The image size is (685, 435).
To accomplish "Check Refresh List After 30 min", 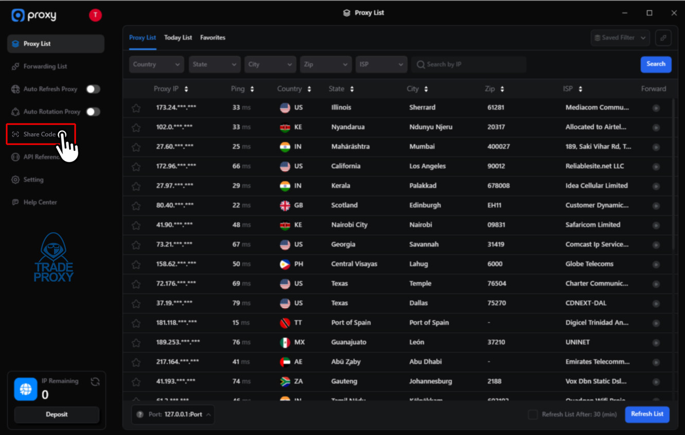I will [x=533, y=414].
